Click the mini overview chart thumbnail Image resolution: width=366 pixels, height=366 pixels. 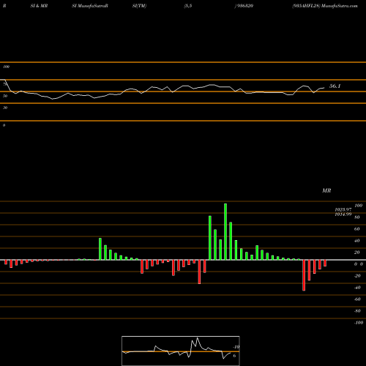181,351
